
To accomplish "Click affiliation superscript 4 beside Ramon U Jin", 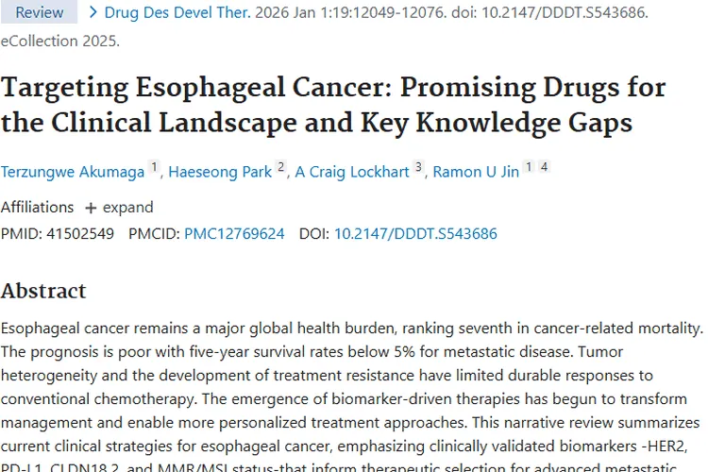I will pos(544,168).
